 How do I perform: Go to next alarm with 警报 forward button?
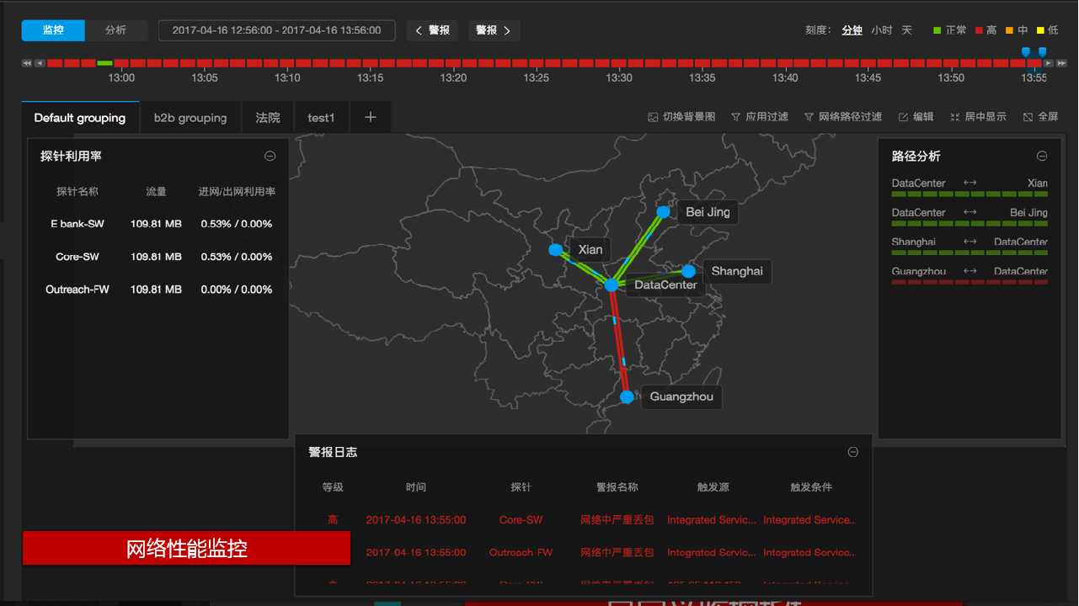click(494, 30)
